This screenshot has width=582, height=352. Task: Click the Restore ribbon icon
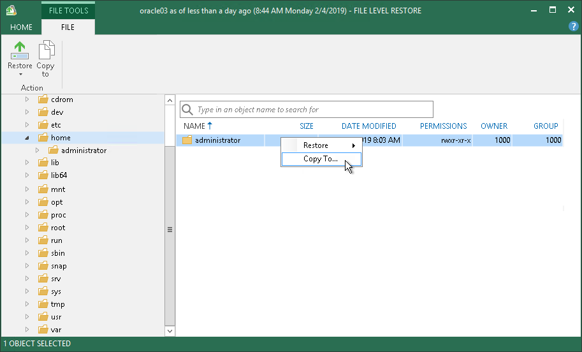pos(20,51)
